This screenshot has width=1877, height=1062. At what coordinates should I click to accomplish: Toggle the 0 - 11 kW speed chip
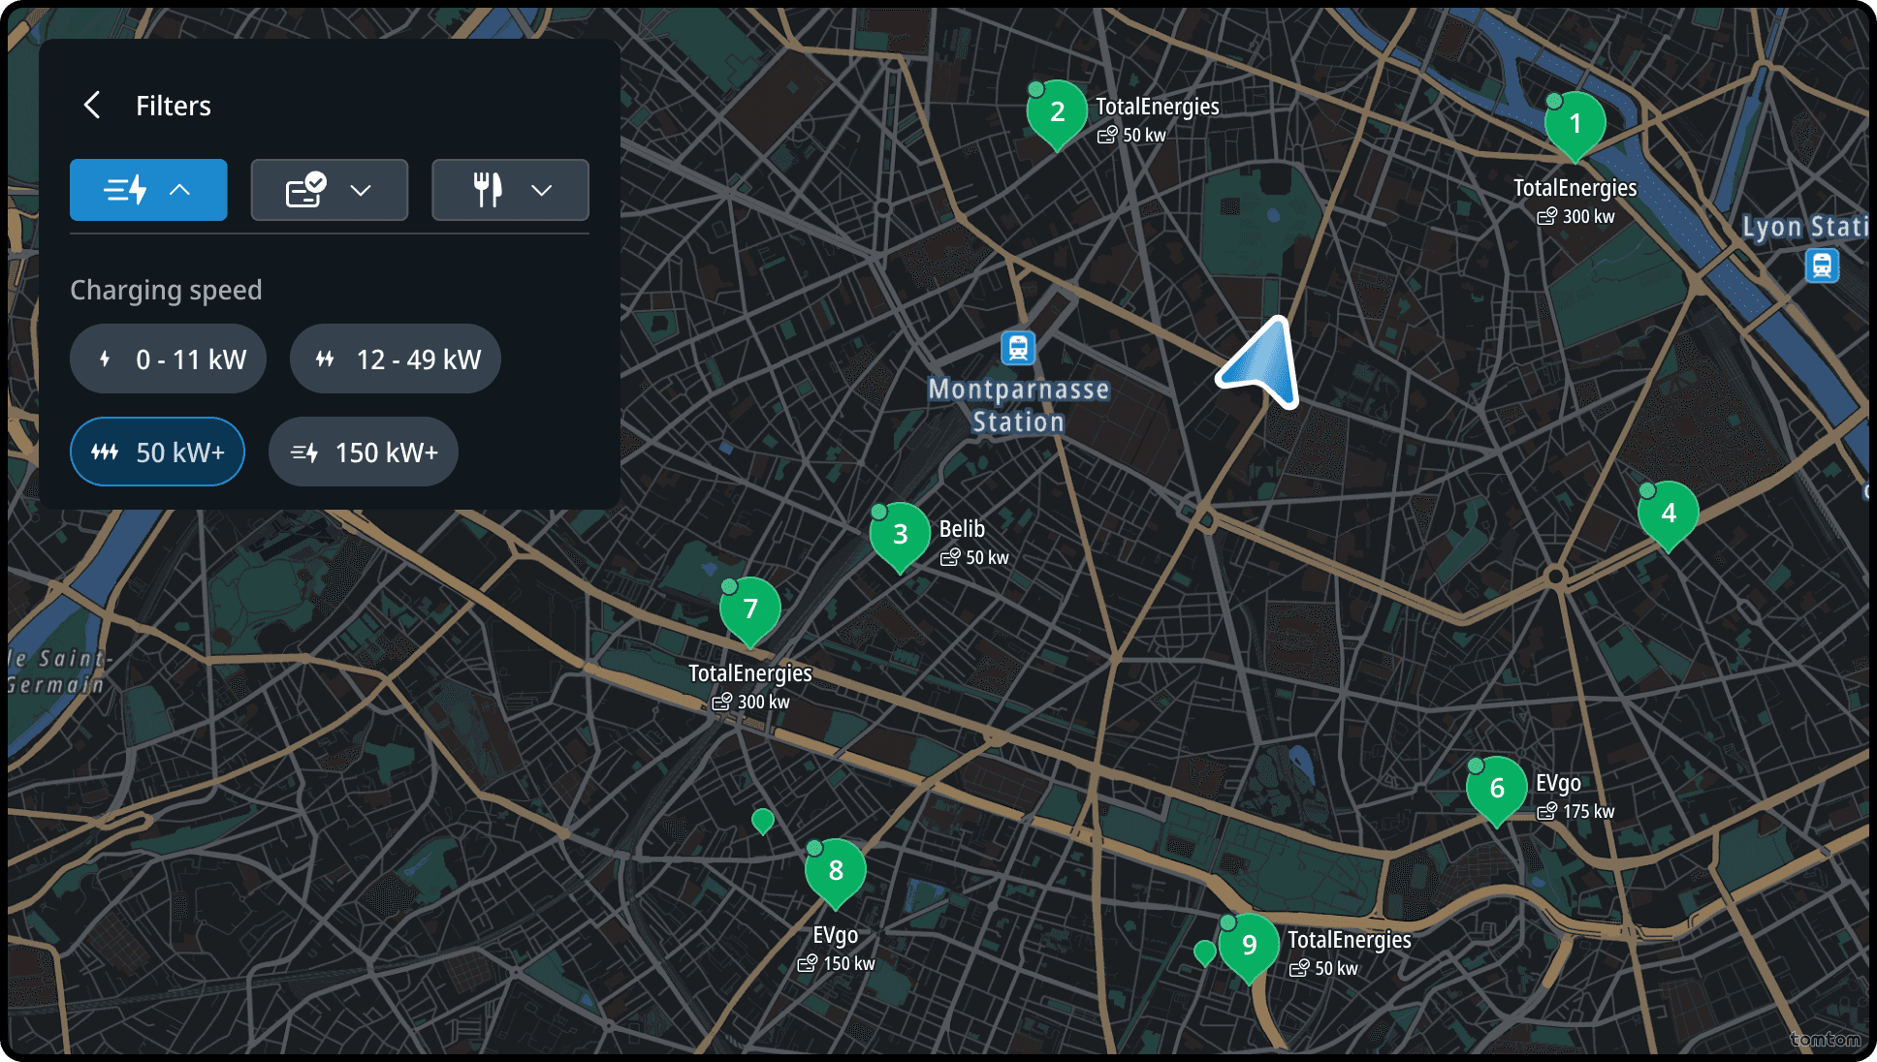point(168,359)
